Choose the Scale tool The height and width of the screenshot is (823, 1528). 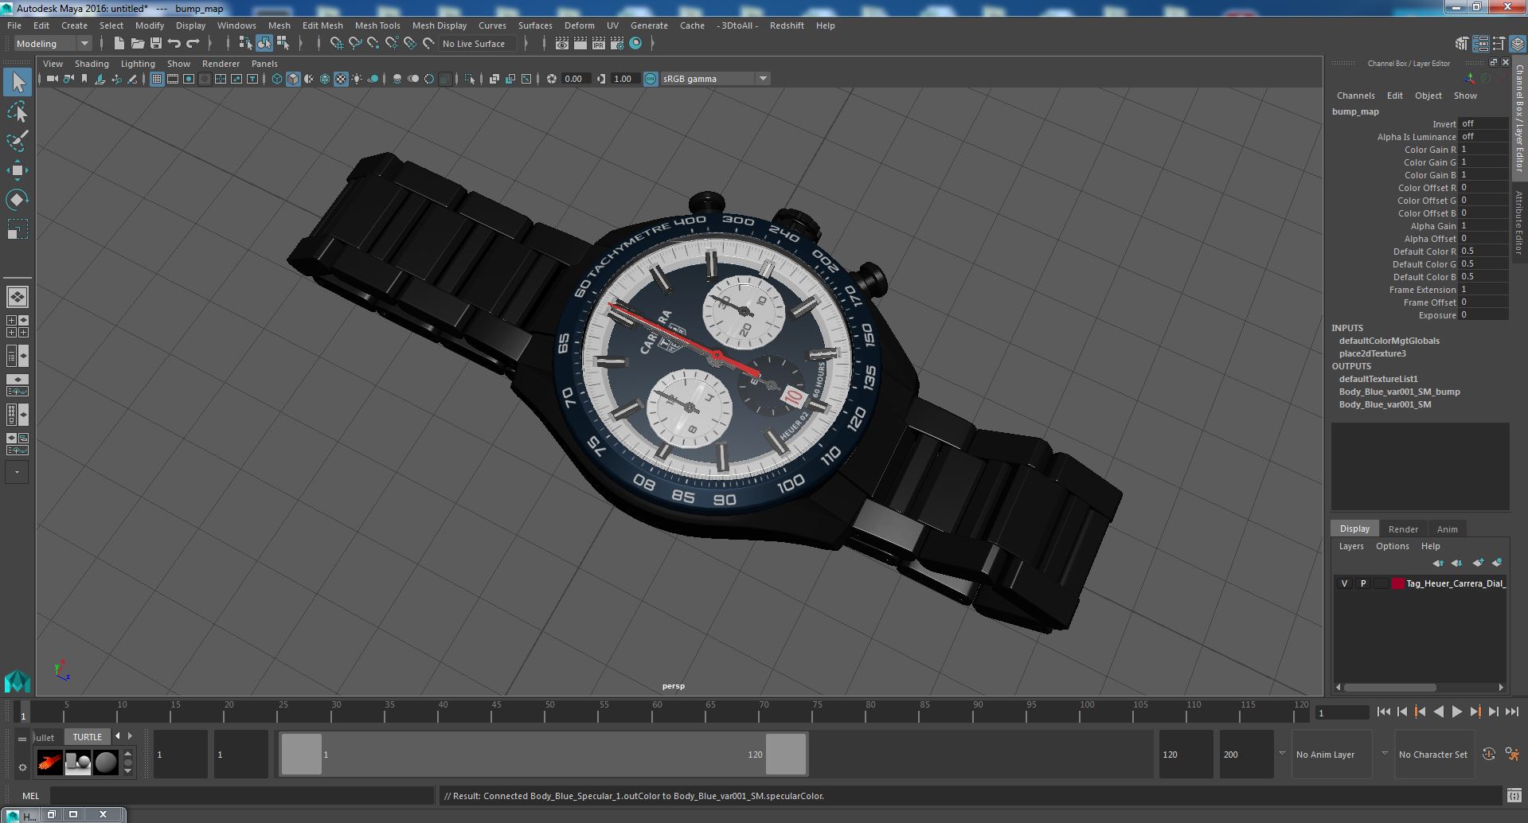17,229
